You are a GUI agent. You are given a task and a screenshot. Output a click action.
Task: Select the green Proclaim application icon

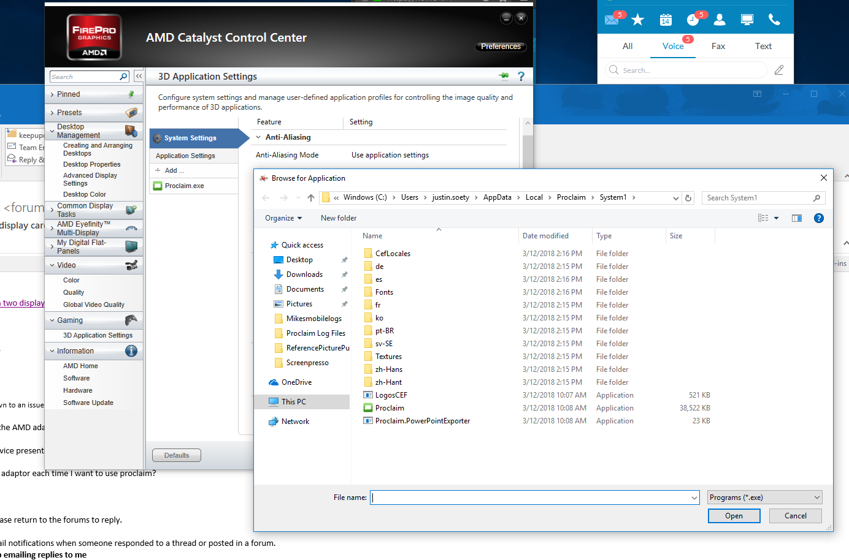pos(368,408)
